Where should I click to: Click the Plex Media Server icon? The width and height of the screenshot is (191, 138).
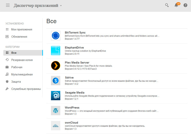[56, 66]
